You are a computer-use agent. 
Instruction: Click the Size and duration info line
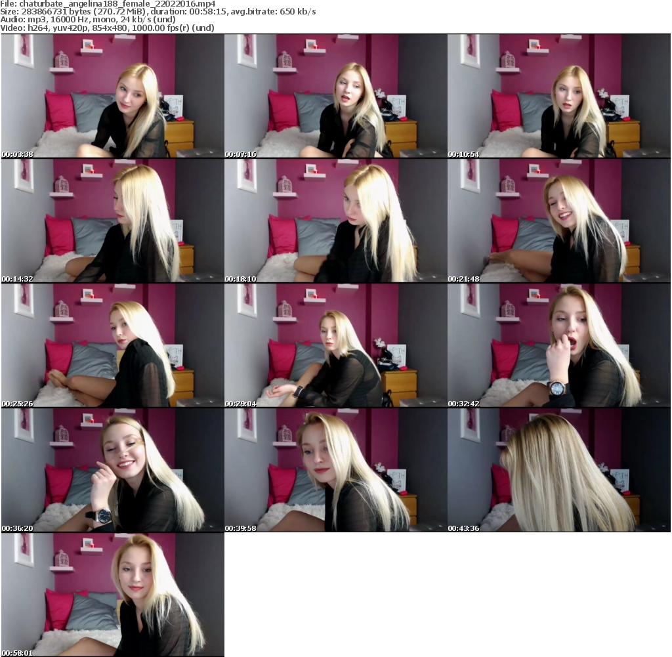coord(158,12)
